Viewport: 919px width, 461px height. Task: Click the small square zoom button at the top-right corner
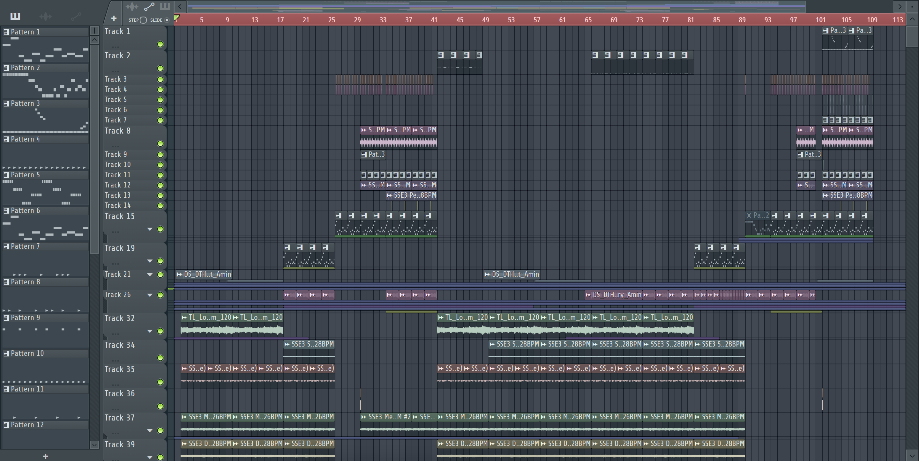tap(912, 6)
